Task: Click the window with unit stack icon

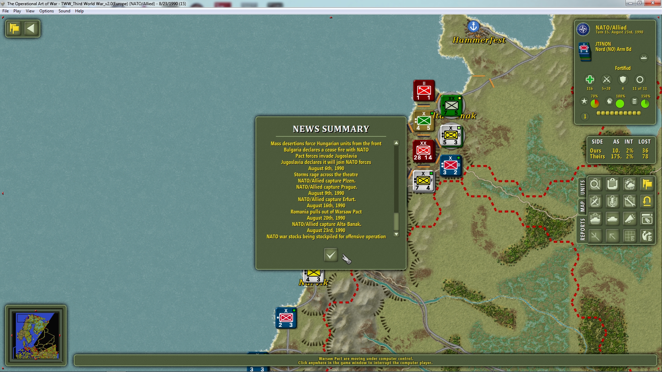Action: coord(647,219)
